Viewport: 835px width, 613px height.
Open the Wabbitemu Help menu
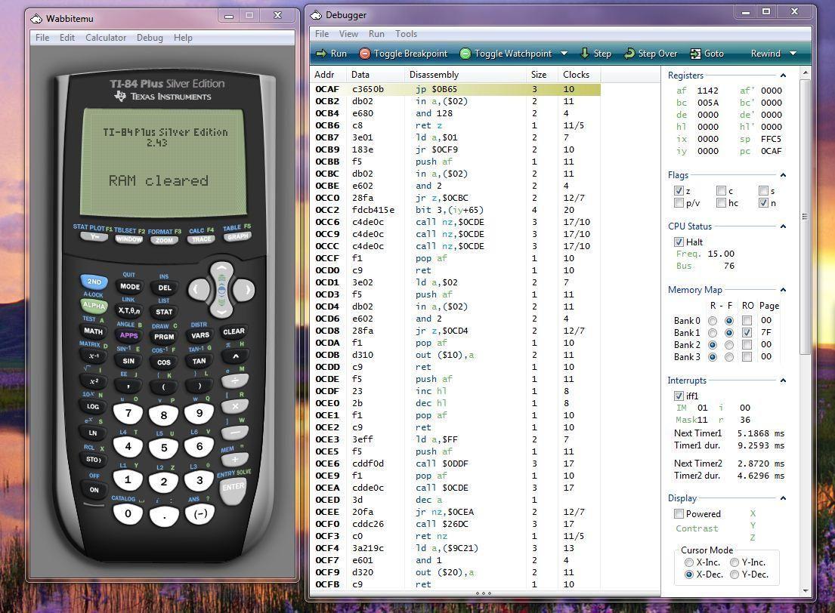click(183, 37)
